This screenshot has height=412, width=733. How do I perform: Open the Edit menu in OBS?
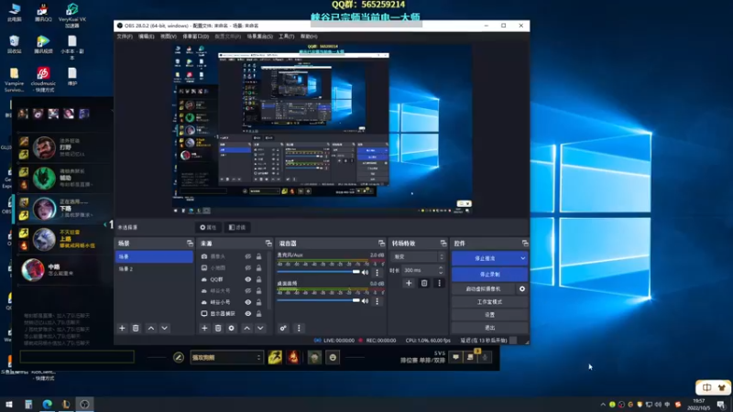pos(147,37)
